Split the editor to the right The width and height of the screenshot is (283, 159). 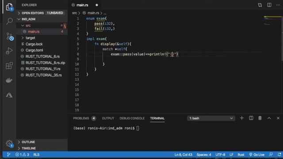coord(269,5)
